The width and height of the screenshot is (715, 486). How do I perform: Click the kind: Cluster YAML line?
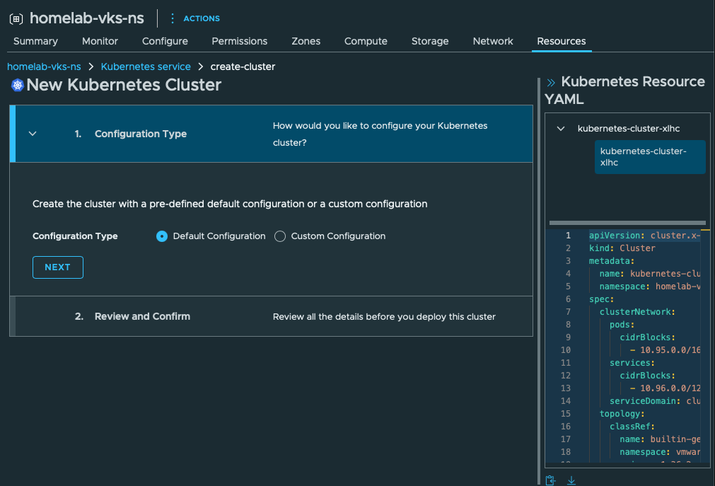pyautogui.click(x=622, y=248)
